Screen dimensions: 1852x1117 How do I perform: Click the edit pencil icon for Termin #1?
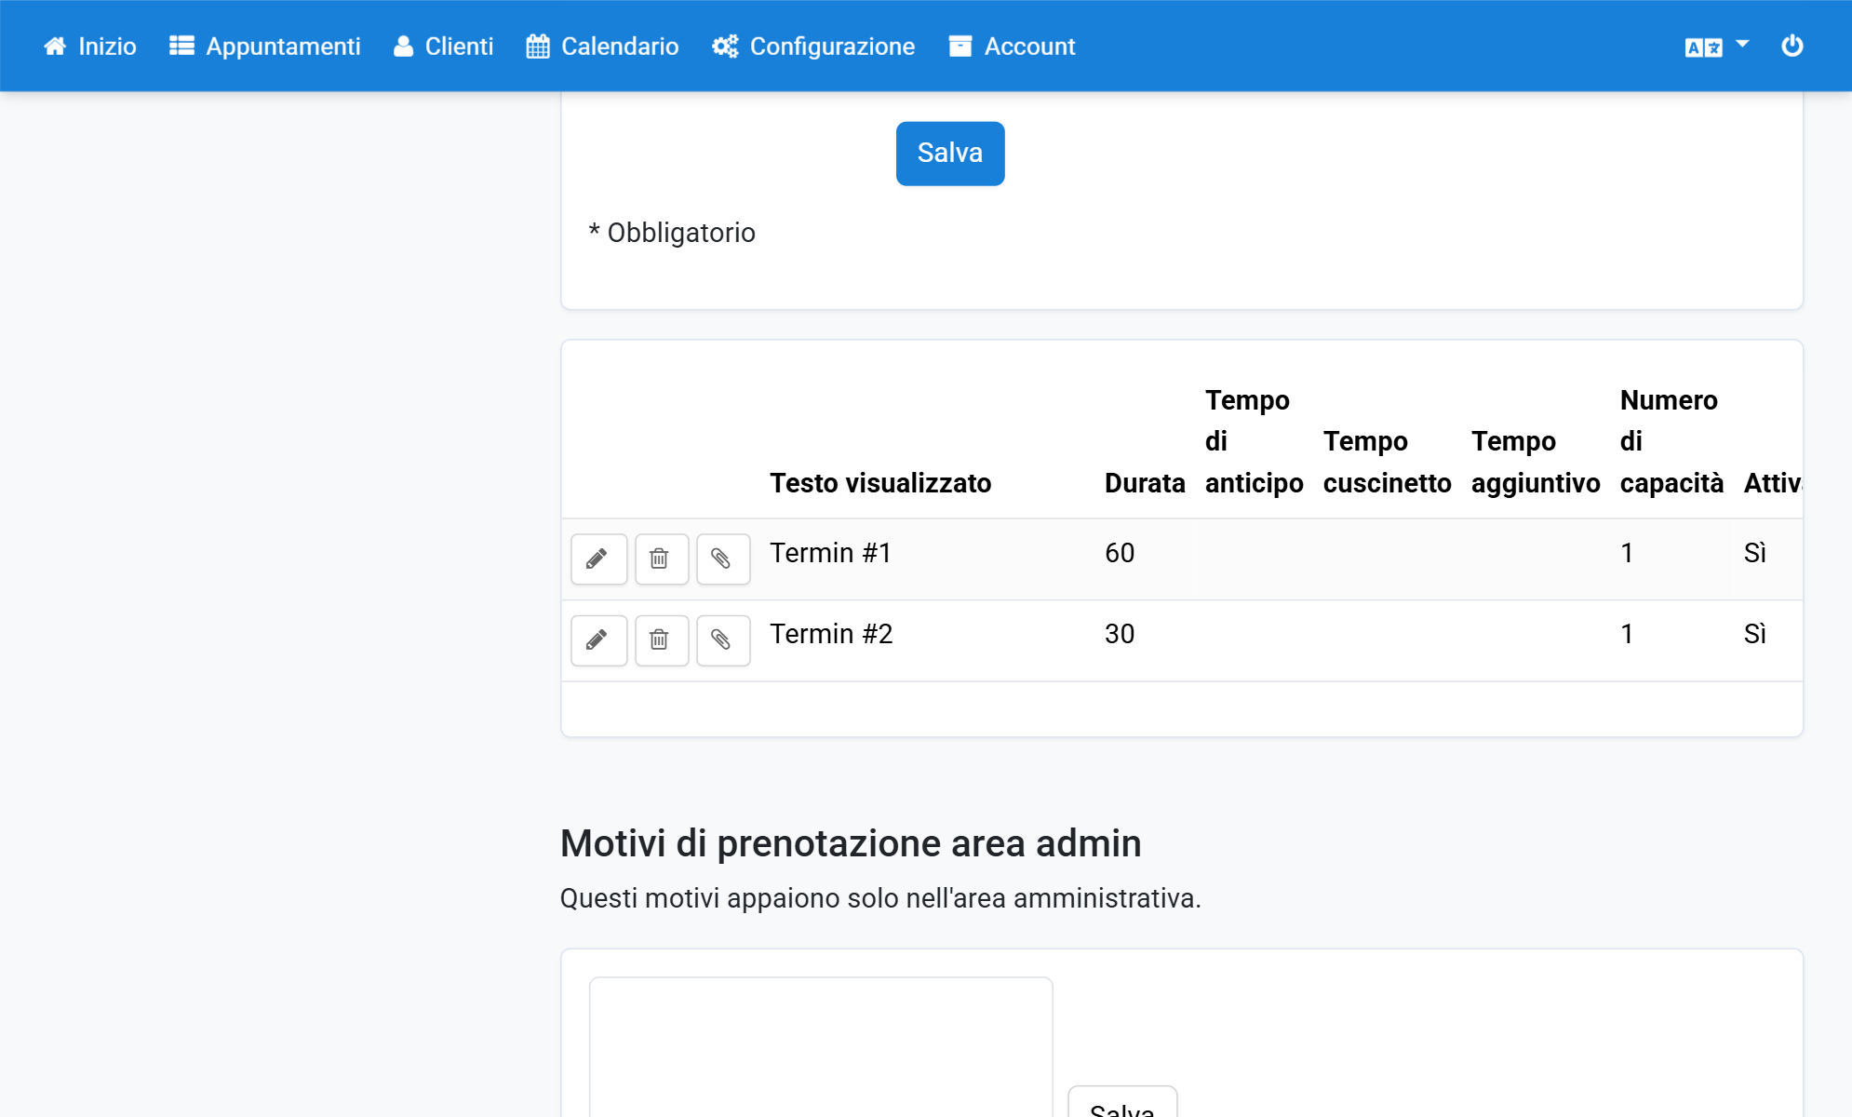click(x=598, y=558)
